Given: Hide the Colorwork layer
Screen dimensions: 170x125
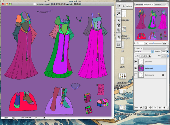Looking at the screenshot, I should click(x=136, y=68).
